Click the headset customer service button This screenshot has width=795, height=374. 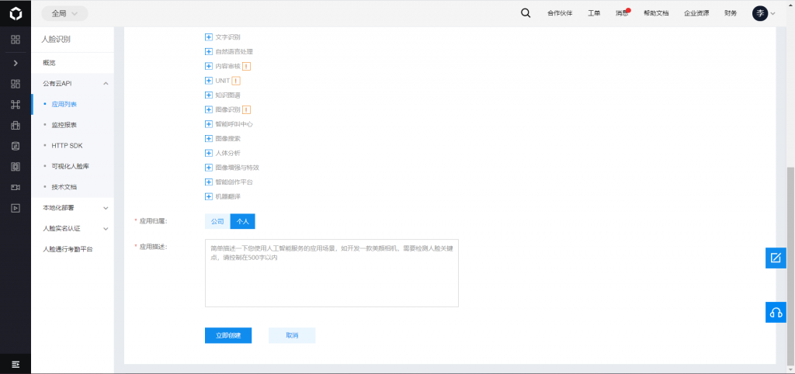[x=776, y=312]
